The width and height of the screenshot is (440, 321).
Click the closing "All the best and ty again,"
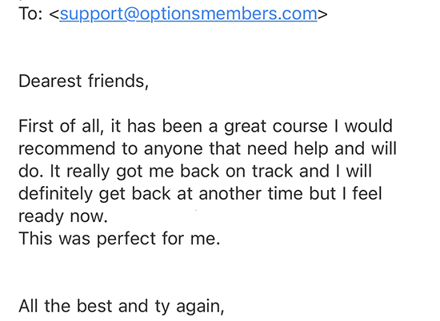[x=122, y=306]
